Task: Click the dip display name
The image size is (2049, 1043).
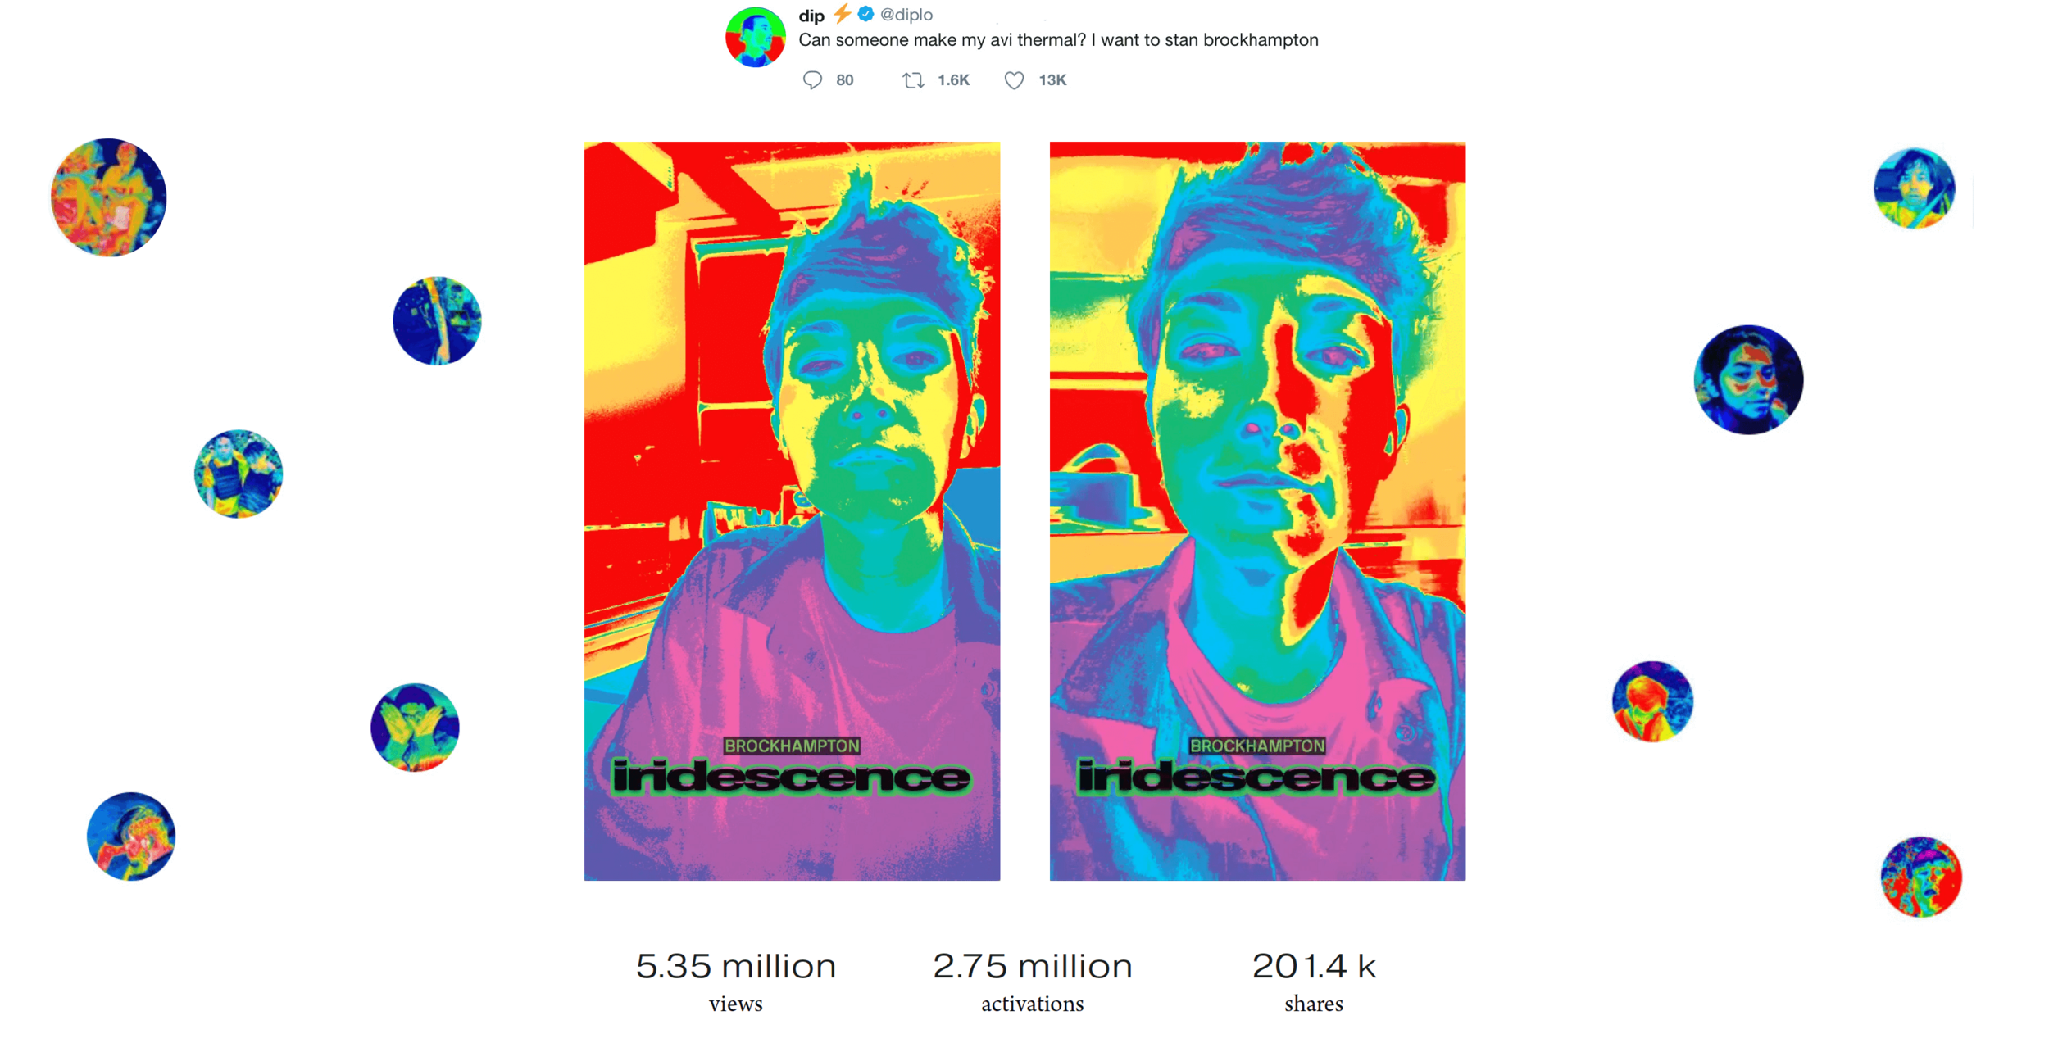Action: (811, 16)
